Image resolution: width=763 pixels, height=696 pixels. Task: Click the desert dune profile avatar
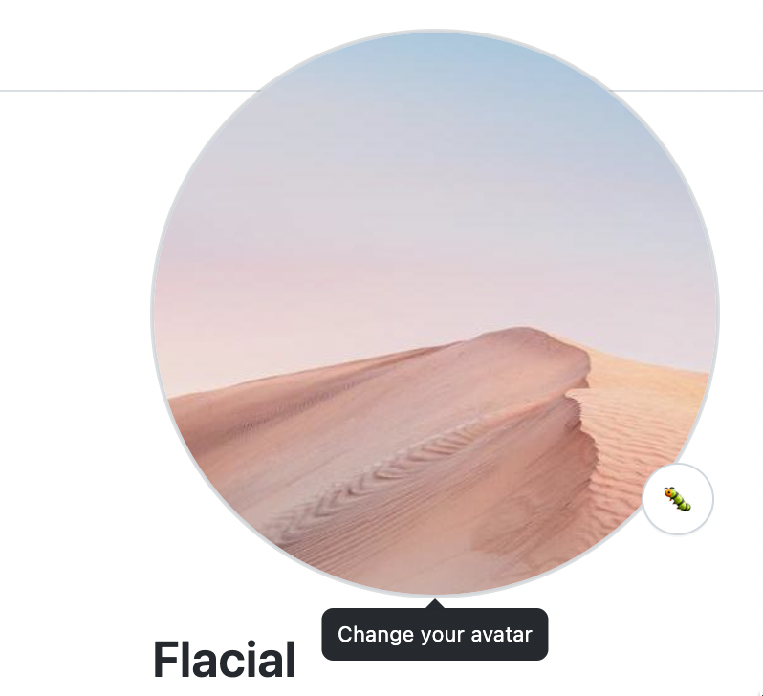pos(435,313)
